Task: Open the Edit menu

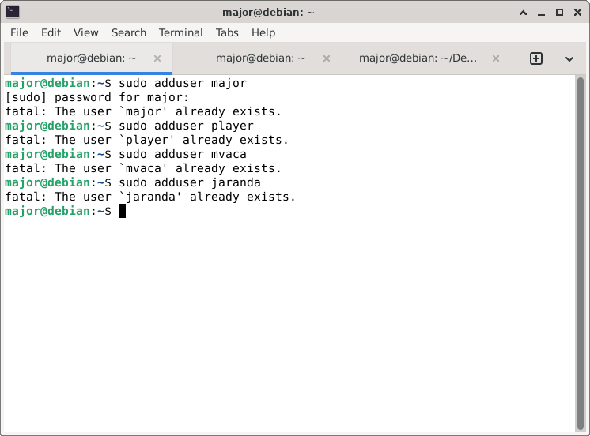Action: tap(51, 32)
